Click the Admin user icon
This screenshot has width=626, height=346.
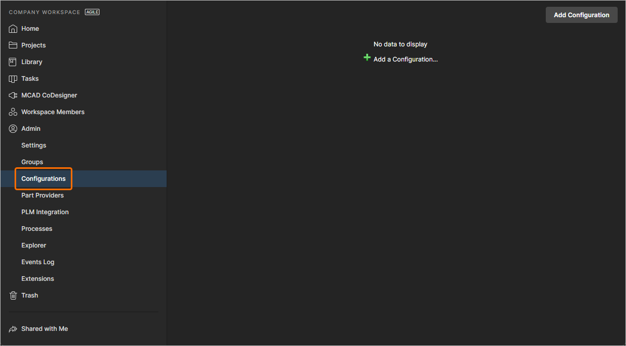13,129
